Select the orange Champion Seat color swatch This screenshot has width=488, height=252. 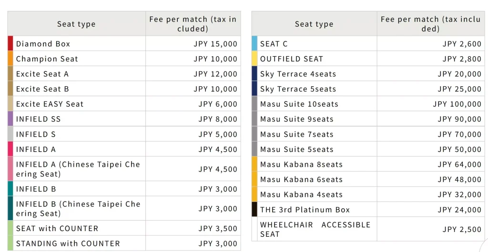tap(10, 59)
